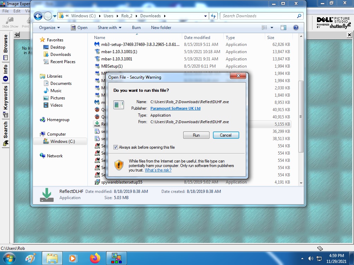The image size is (354, 265).
Task: Expand the Share with menu
Action: 110,28
